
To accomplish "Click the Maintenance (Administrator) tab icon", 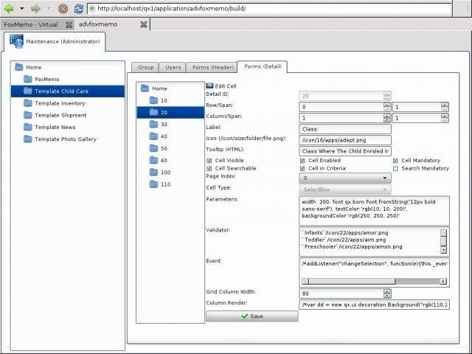I will pos(16,41).
